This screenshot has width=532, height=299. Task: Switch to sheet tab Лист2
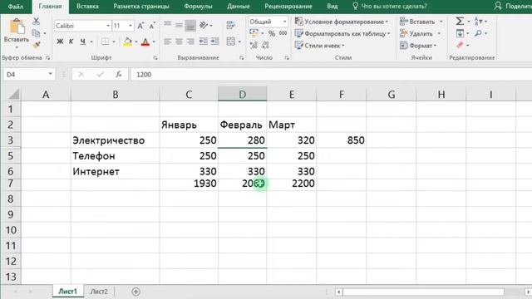click(99, 292)
